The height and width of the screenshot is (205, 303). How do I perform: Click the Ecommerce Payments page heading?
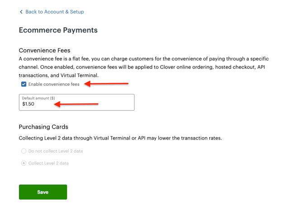tap(58, 30)
